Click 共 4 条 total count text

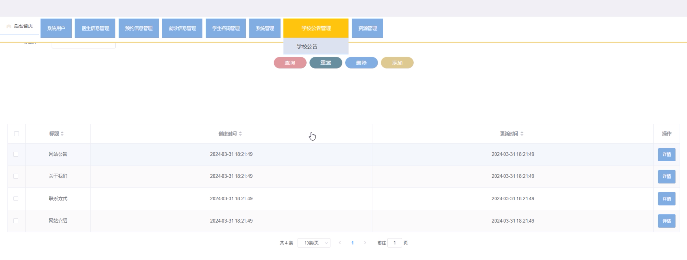coord(286,243)
